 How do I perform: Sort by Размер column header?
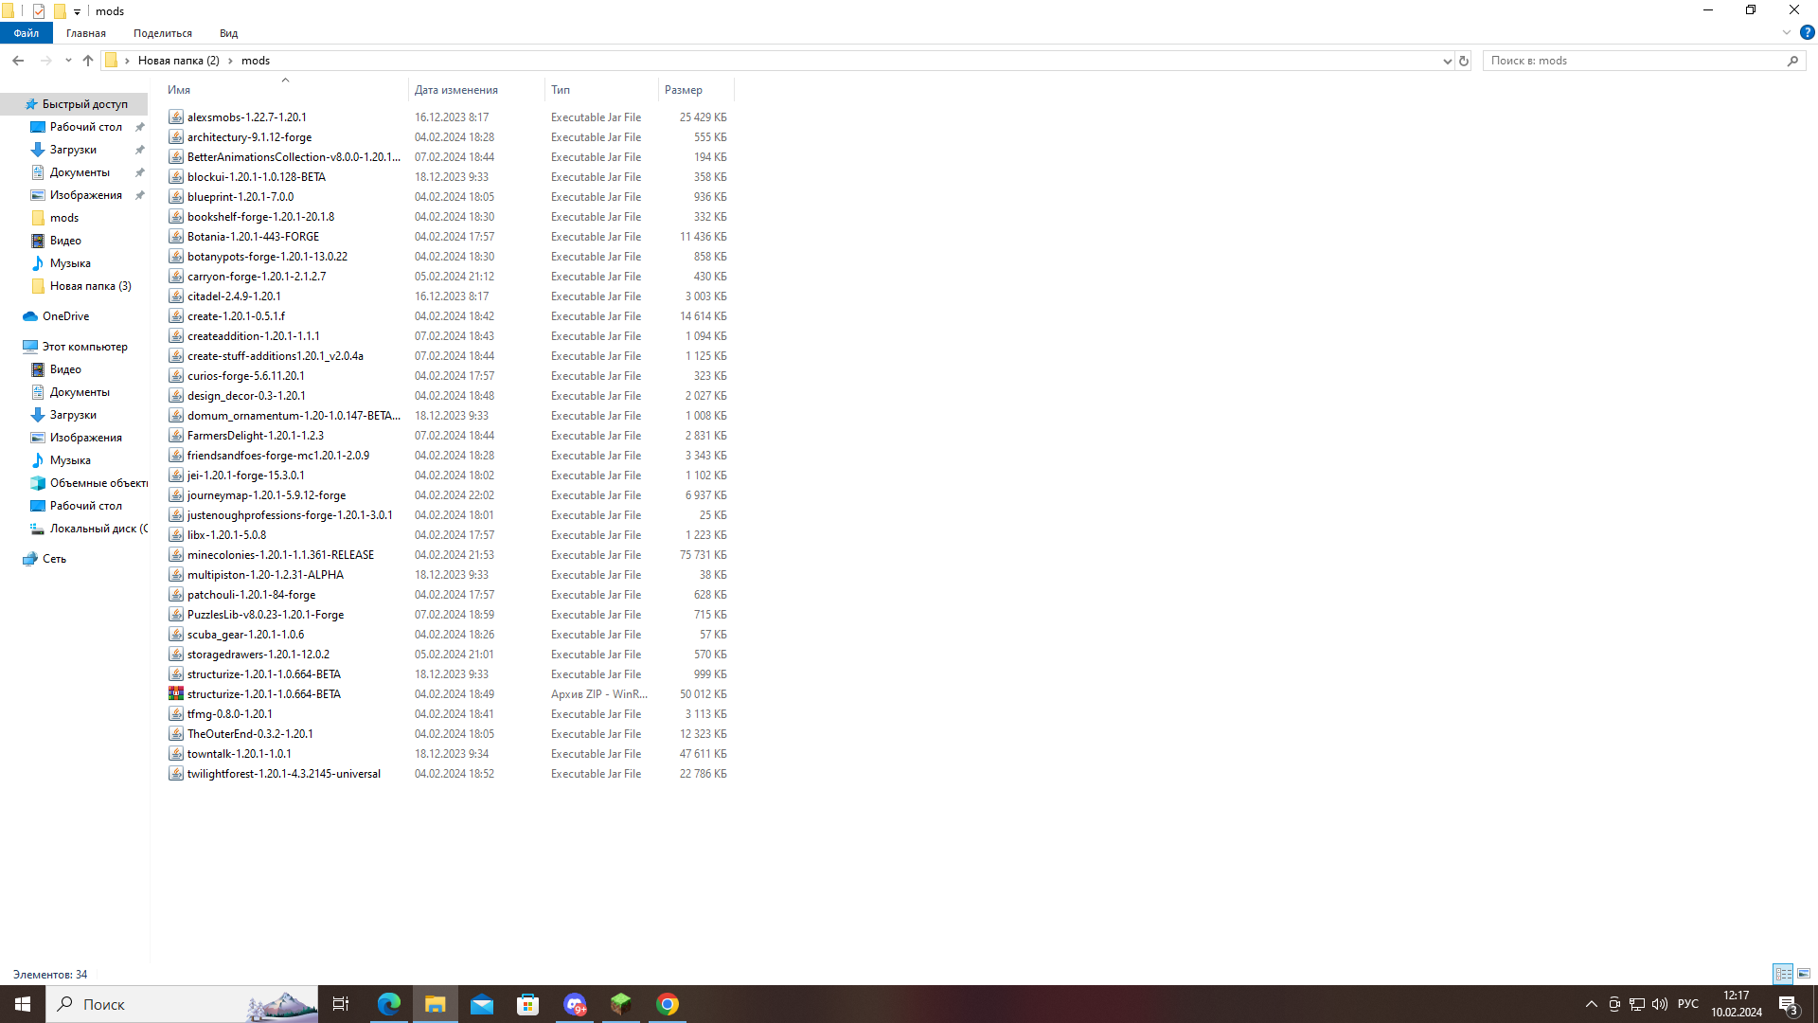[696, 90]
